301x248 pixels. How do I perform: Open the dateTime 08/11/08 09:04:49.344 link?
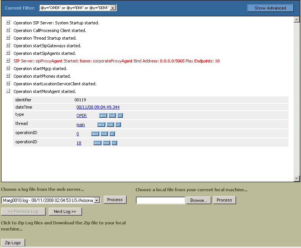[x=98, y=107]
